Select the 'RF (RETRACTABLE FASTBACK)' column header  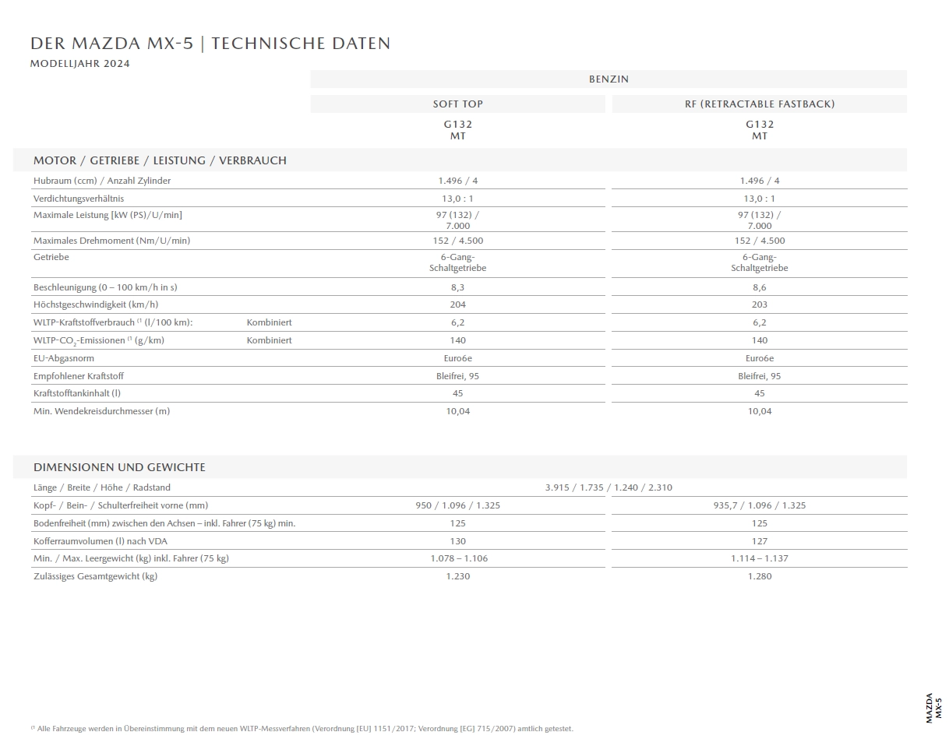(x=760, y=104)
